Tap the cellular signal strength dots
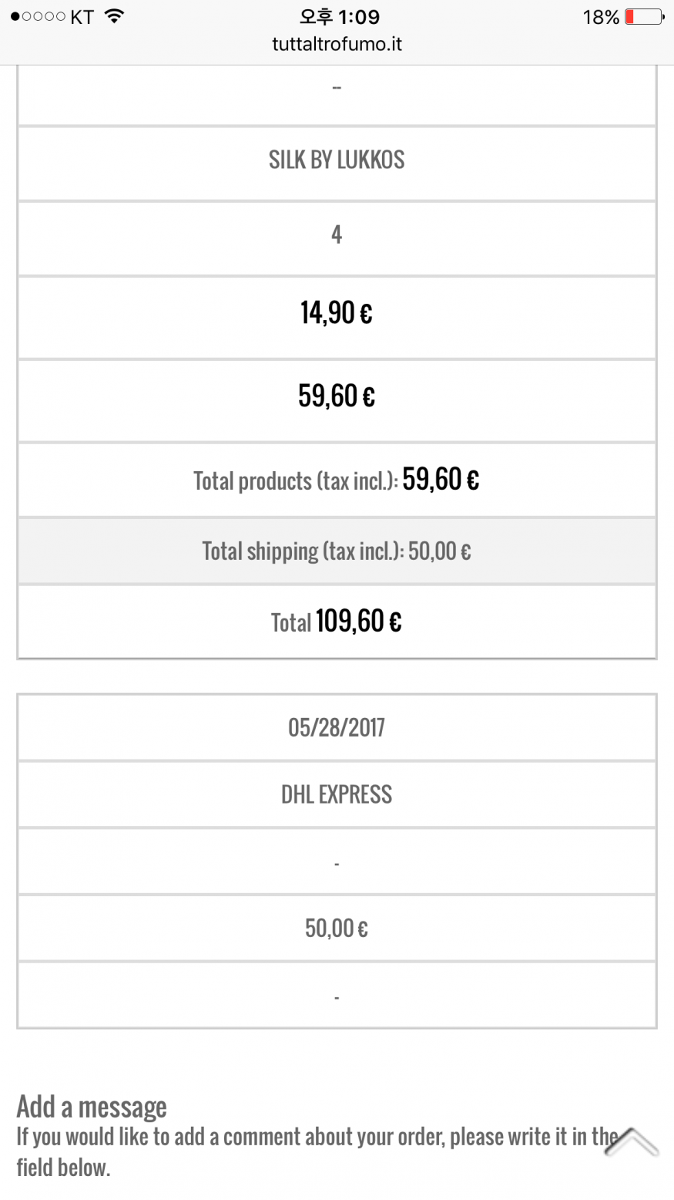The width and height of the screenshot is (674, 1200). coord(38,17)
